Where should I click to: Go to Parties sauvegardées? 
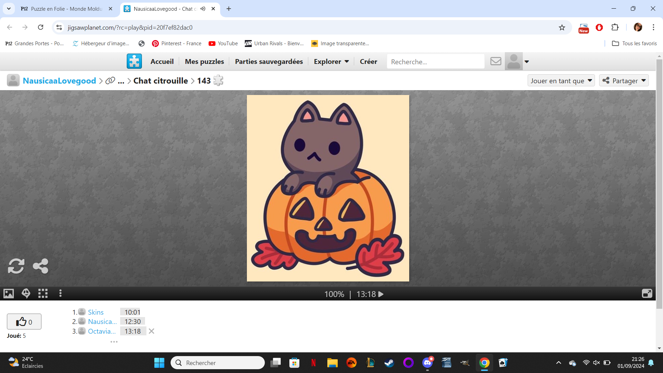[x=269, y=61]
